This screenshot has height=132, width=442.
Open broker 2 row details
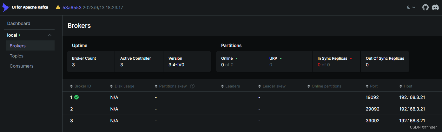point(252,109)
